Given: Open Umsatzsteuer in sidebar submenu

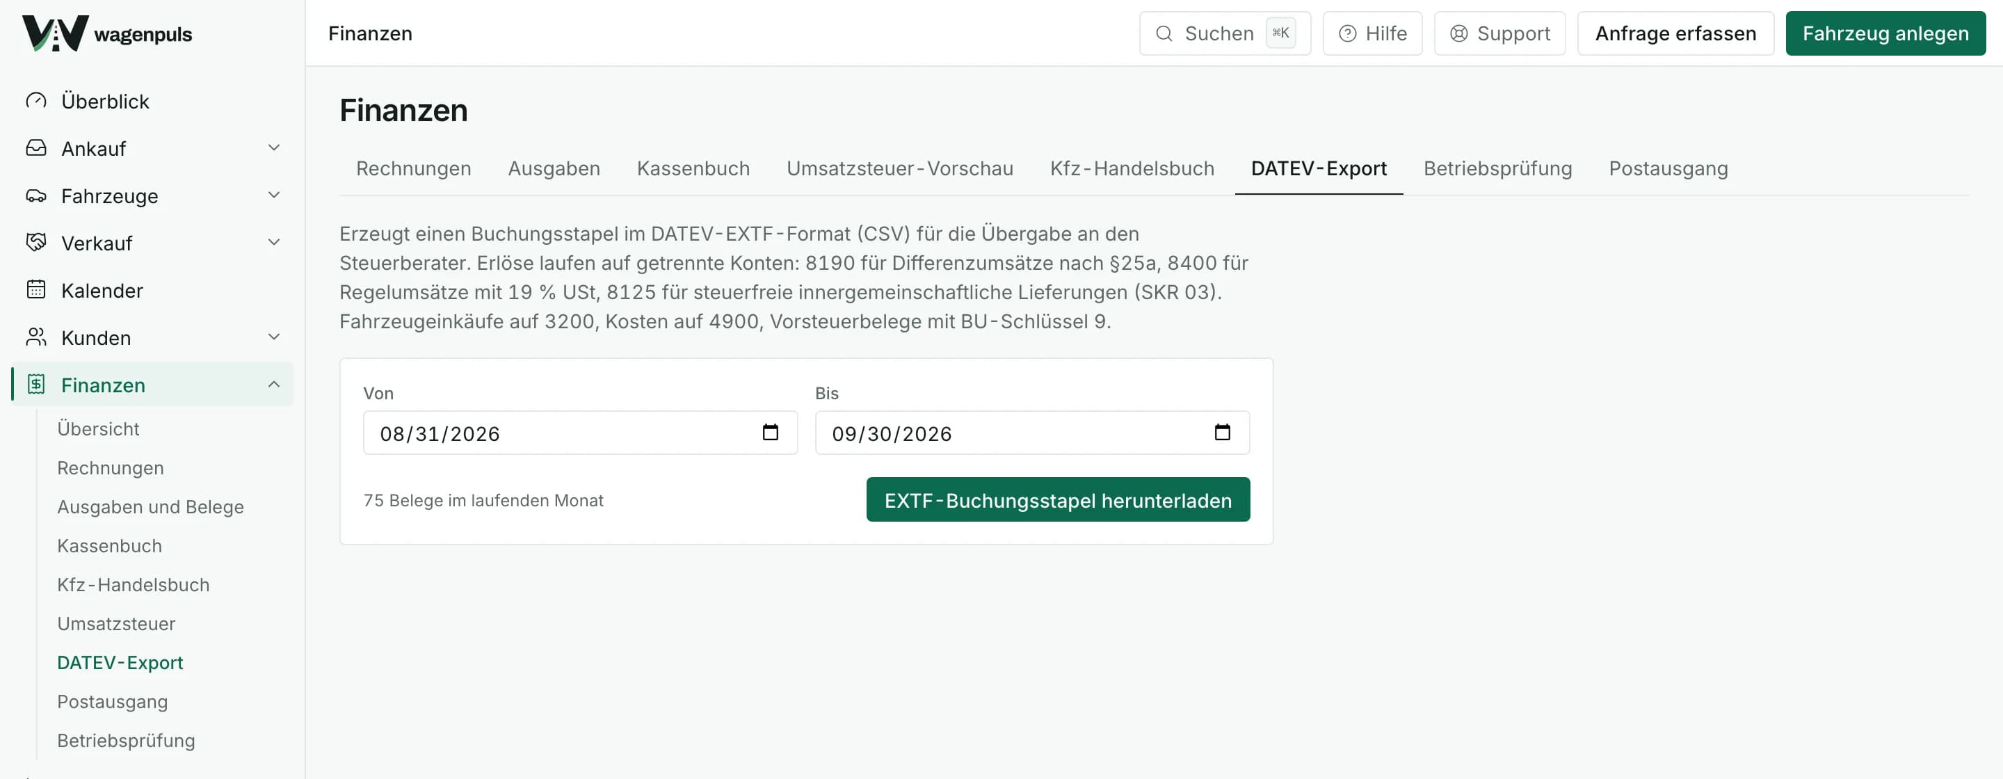Looking at the screenshot, I should (116, 623).
